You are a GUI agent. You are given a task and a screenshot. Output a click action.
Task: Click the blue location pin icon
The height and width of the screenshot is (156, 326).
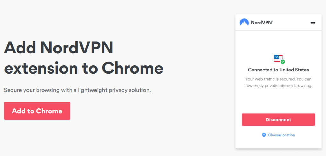(x=264, y=135)
